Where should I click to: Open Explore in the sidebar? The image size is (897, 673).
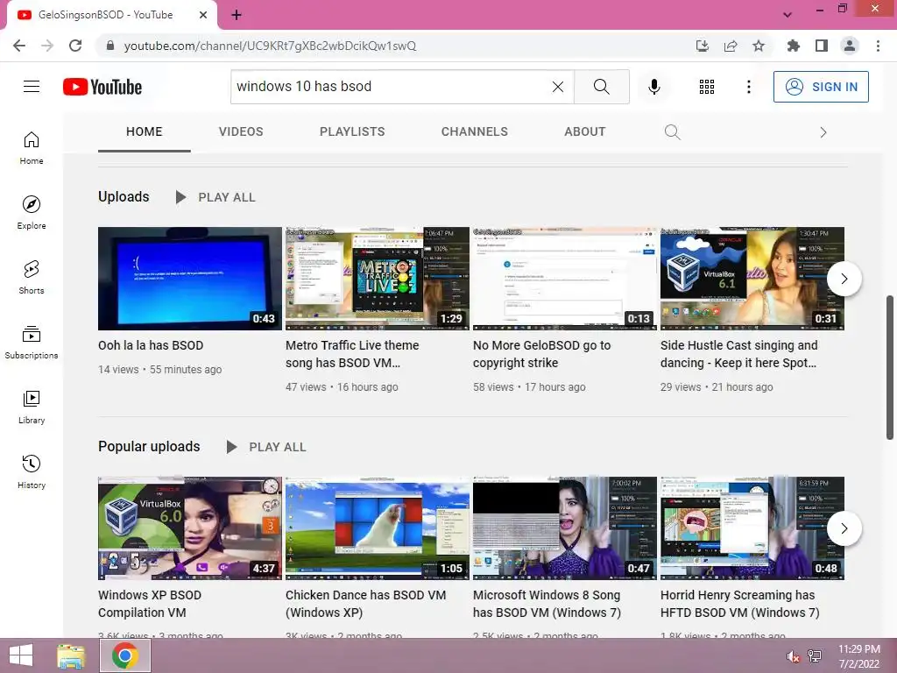pos(32,213)
